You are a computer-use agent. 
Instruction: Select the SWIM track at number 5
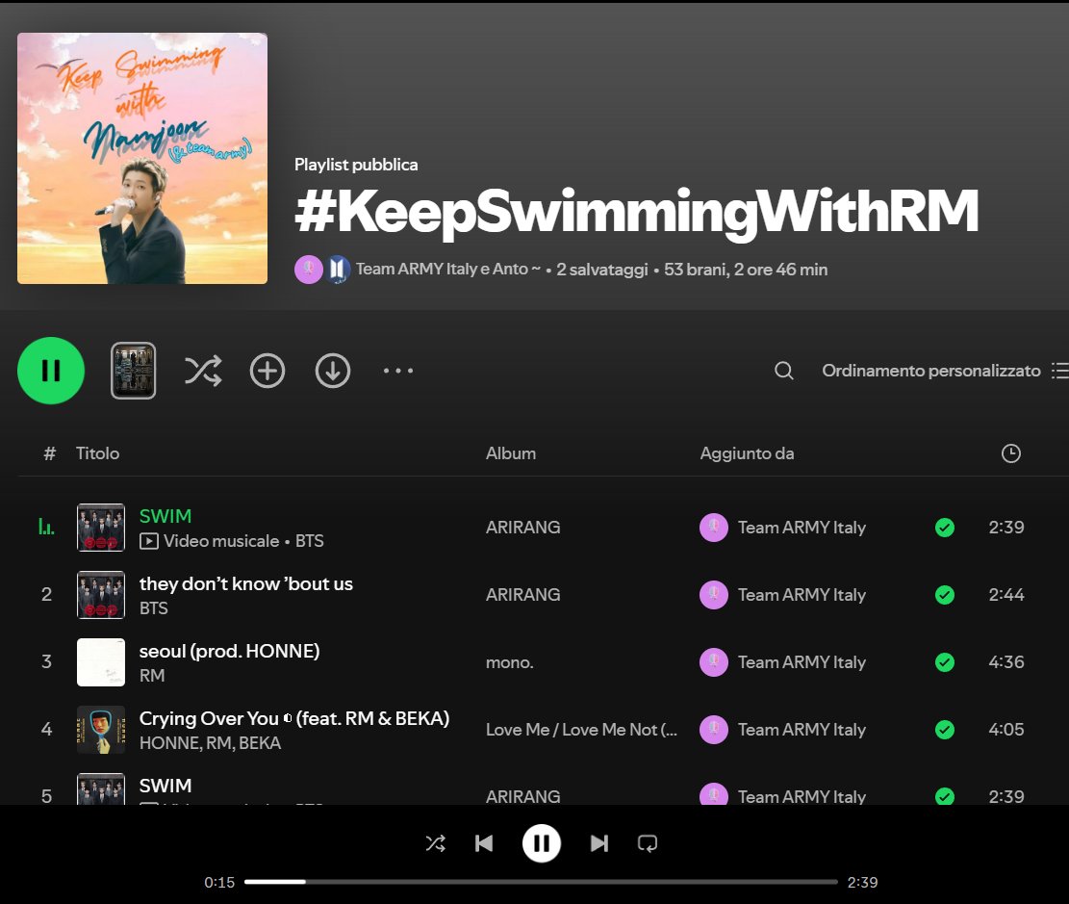165,786
